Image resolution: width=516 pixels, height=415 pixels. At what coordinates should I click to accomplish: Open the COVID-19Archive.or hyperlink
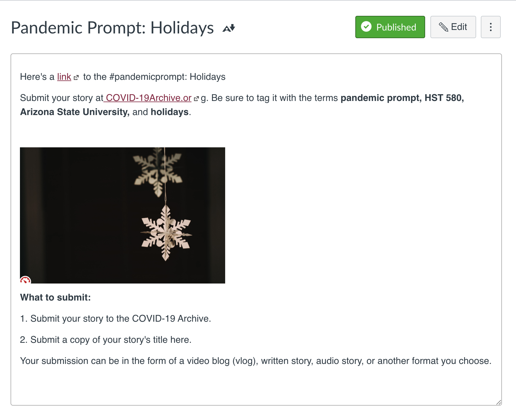pyautogui.click(x=148, y=98)
